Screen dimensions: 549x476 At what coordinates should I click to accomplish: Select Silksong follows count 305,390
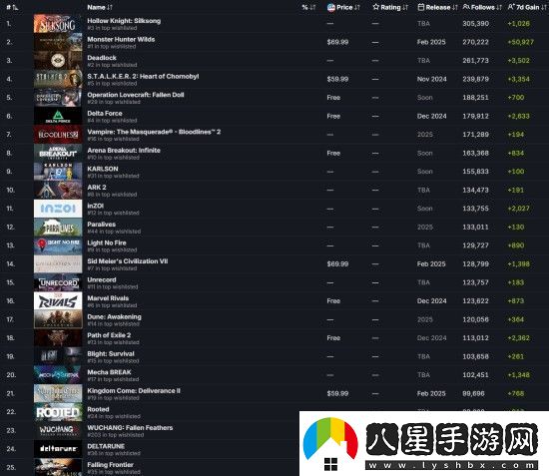475,23
